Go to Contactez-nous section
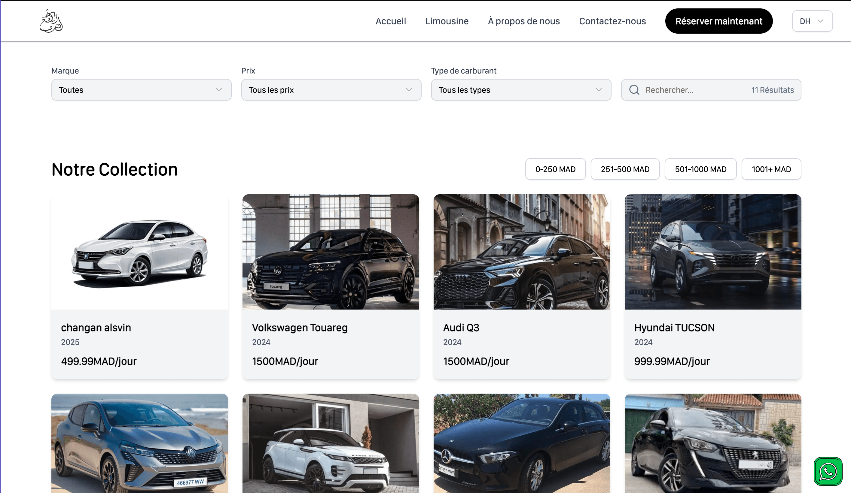Viewport: 851px width, 493px height. (612, 21)
